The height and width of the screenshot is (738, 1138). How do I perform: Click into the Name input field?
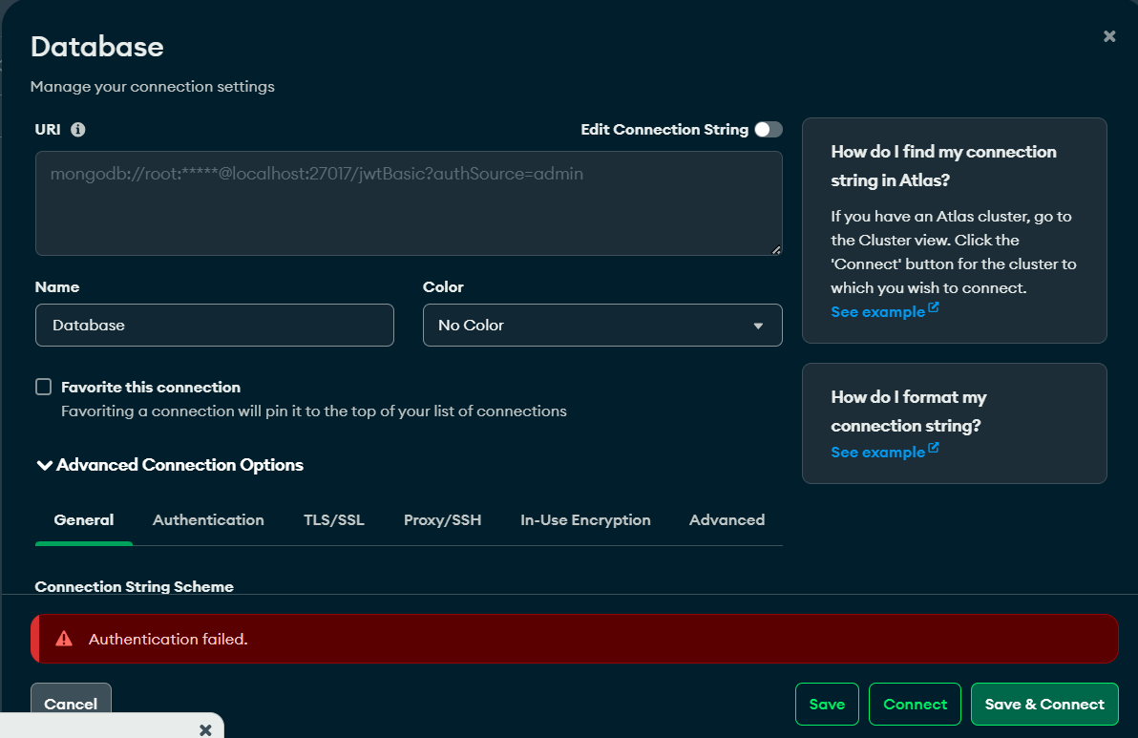[x=215, y=326]
